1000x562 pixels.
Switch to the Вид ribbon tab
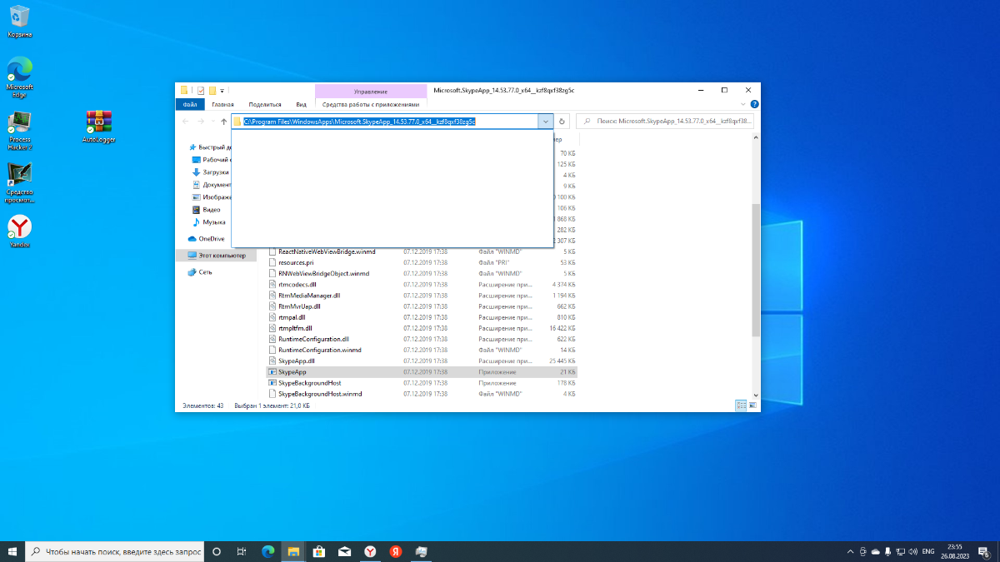click(301, 104)
